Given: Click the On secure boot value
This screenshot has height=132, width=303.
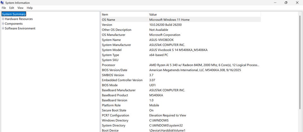Looking at the screenshot, I should [151, 110].
